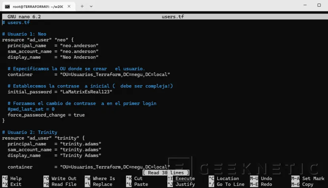Click the ^K Cut shortcut

[134, 179]
